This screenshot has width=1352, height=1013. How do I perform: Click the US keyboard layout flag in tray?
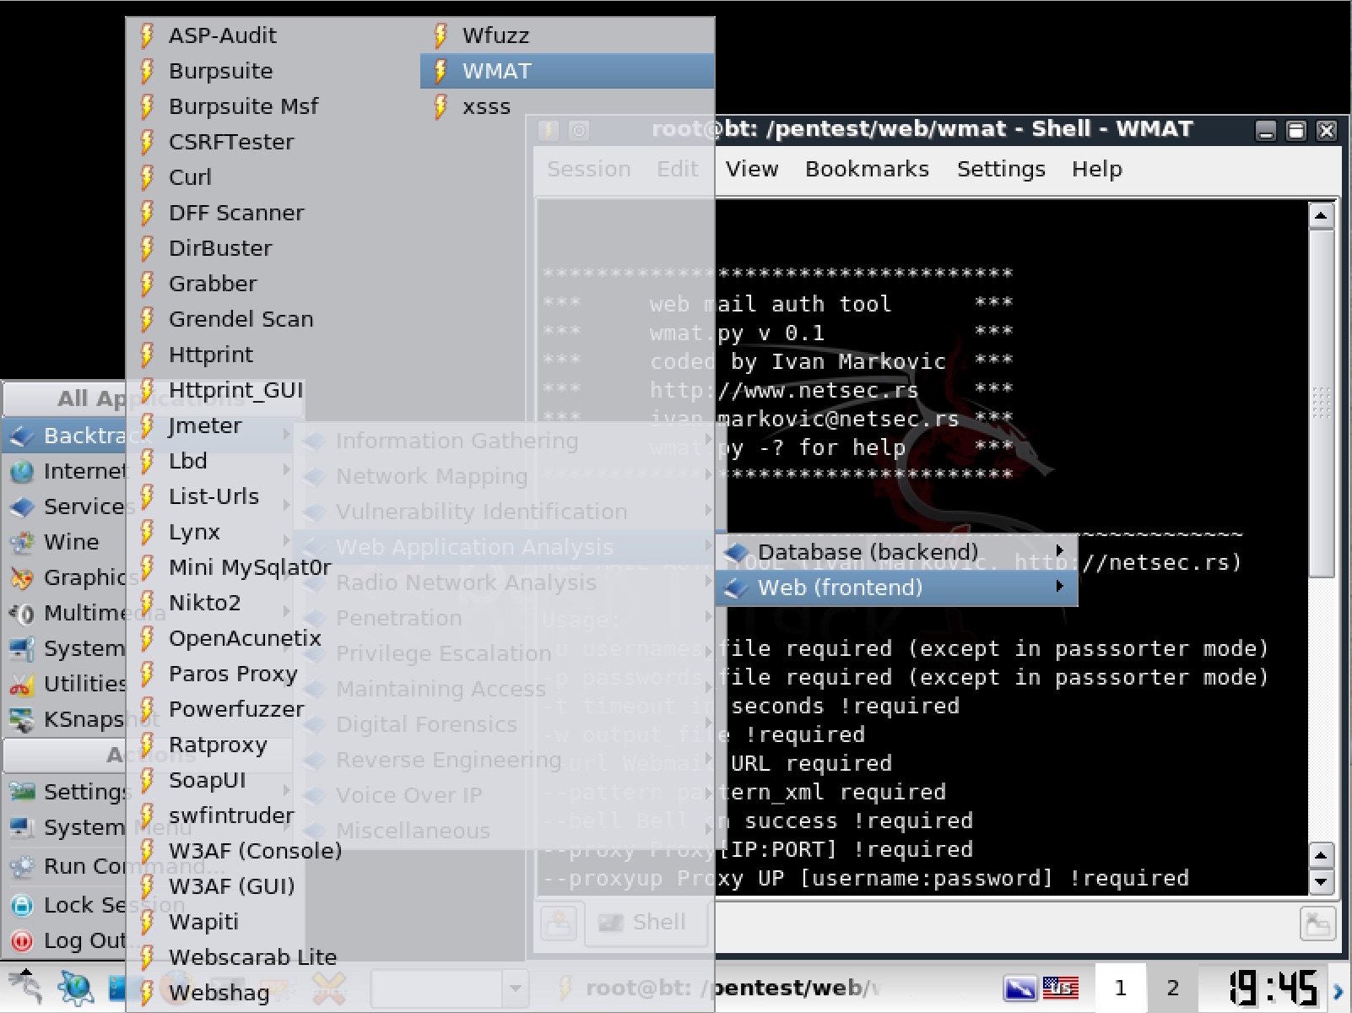[1061, 987]
